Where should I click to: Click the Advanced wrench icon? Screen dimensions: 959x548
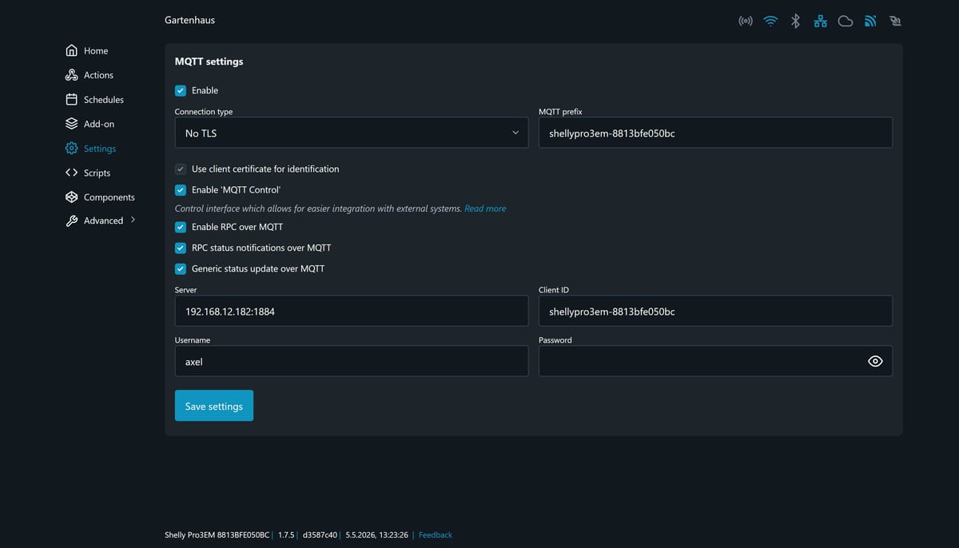72,221
